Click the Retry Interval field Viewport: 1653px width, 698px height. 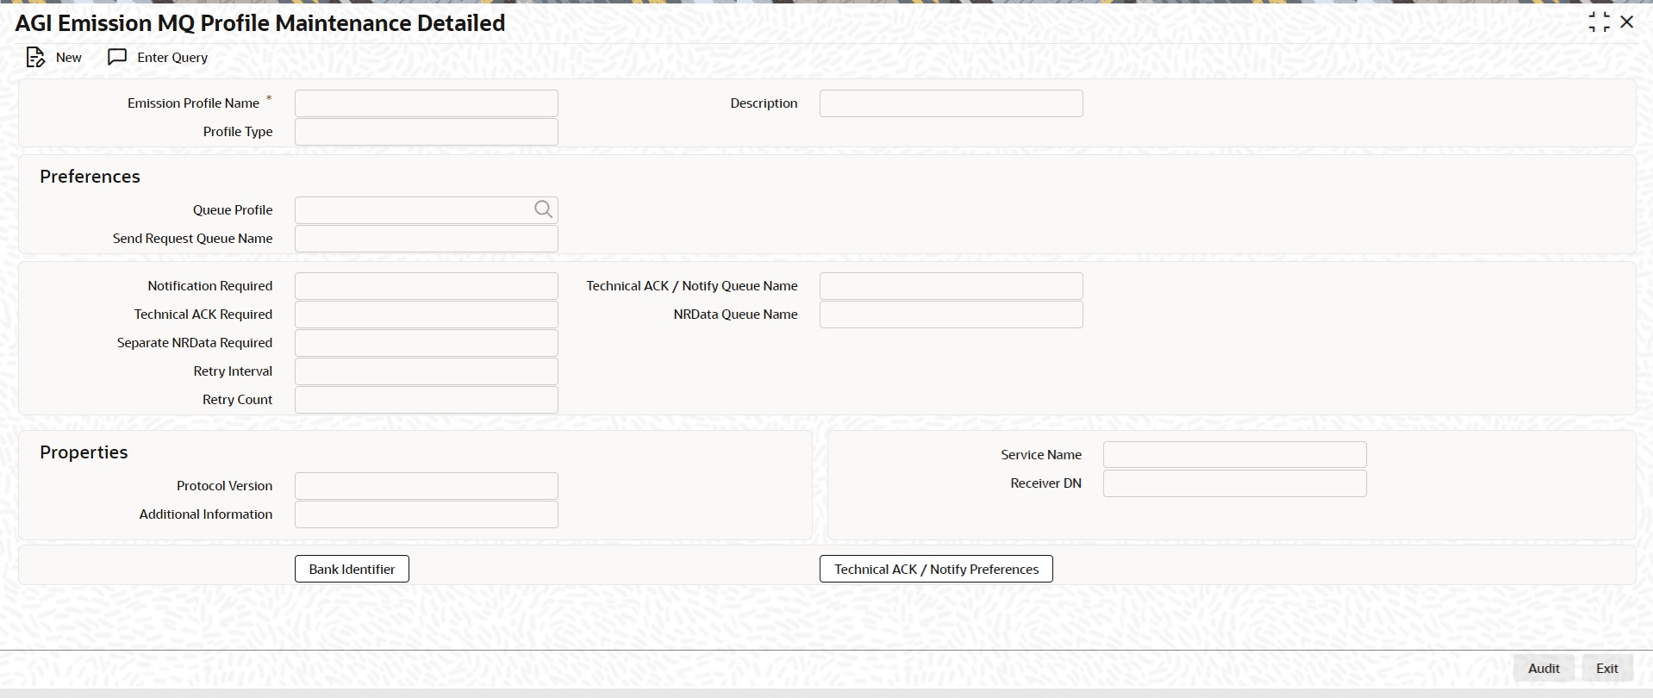(427, 371)
